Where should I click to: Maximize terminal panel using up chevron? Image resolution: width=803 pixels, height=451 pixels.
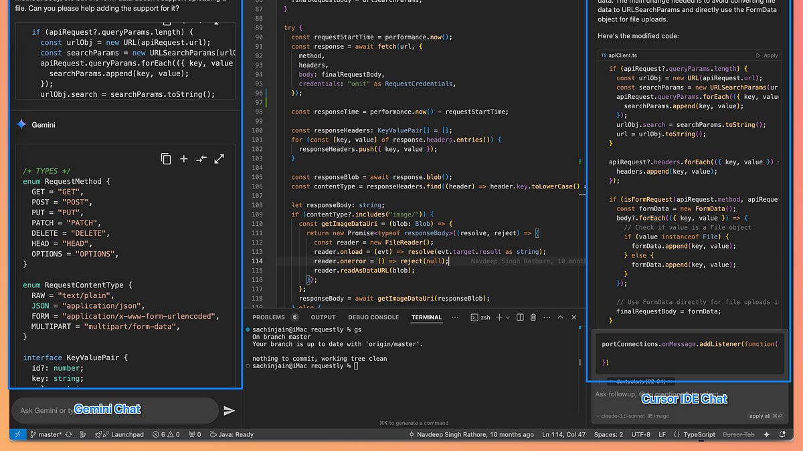point(561,317)
